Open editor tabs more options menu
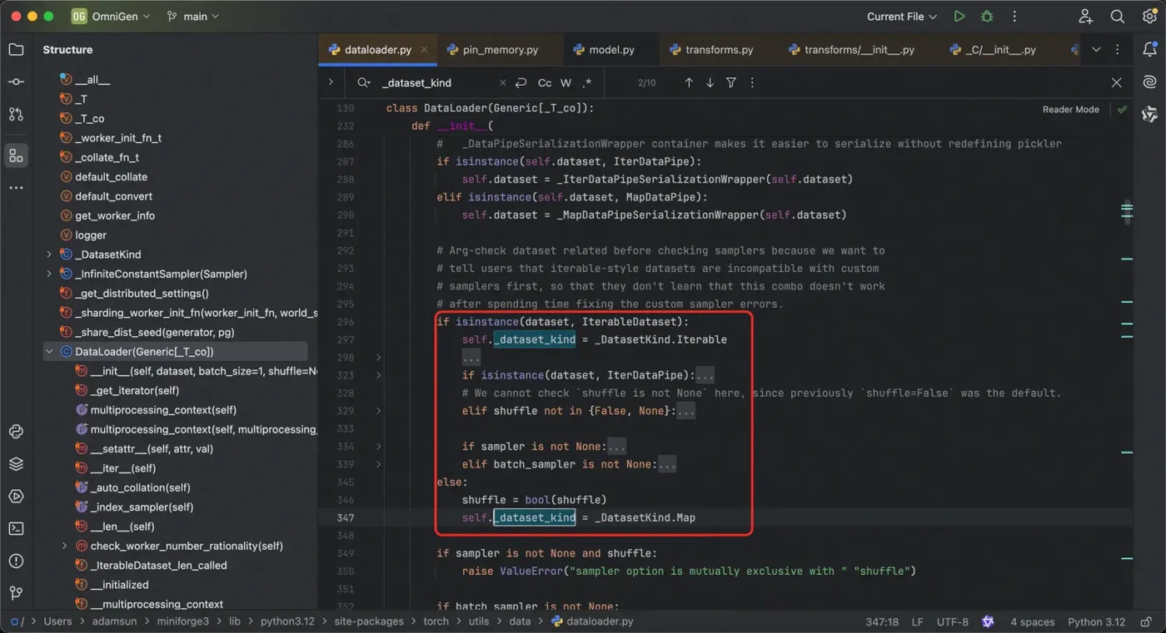This screenshot has height=633, width=1166. coord(1117,50)
